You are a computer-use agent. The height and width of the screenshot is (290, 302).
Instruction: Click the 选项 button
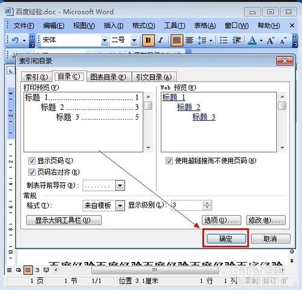222,220
